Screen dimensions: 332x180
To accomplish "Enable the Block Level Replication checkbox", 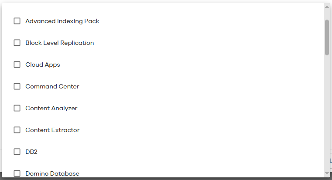I will click(x=17, y=43).
